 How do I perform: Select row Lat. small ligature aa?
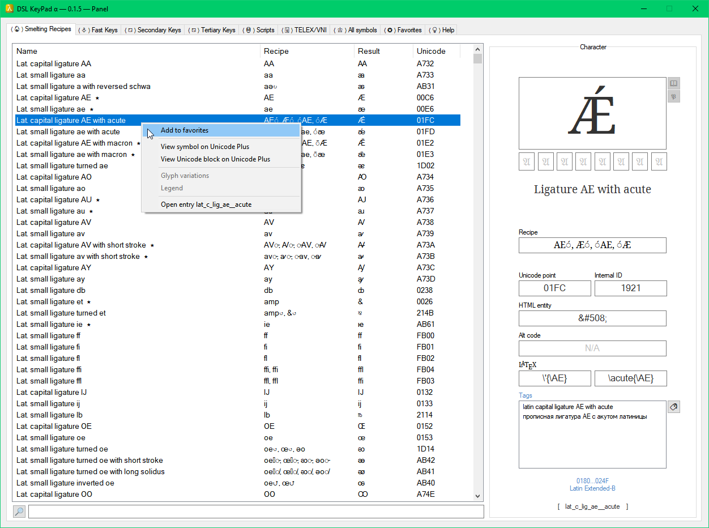tap(237, 75)
